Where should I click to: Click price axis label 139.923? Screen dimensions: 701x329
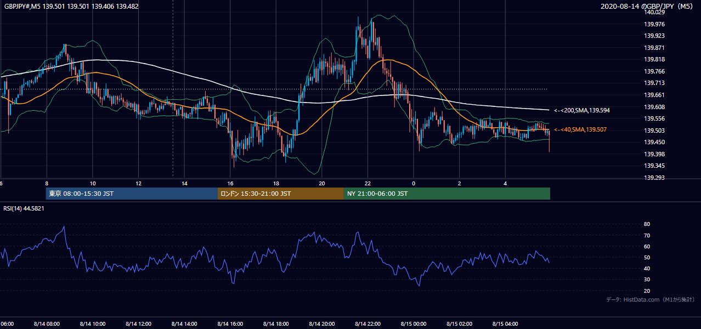tap(654, 36)
